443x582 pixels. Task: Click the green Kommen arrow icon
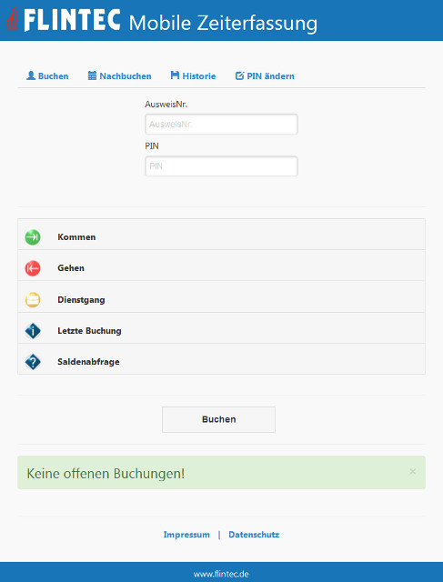33,237
